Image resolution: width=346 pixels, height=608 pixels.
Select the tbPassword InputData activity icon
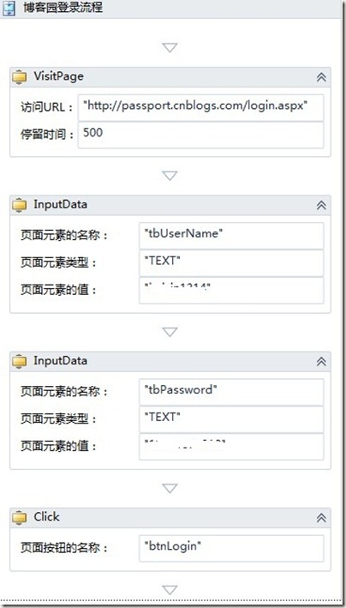coord(20,361)
